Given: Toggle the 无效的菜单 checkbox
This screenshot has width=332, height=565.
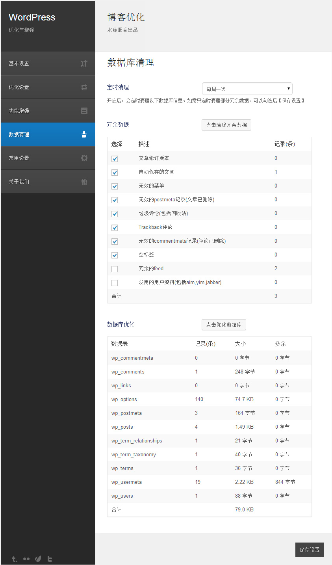Looking at the screenshot, I should click(x=115, y=186).
